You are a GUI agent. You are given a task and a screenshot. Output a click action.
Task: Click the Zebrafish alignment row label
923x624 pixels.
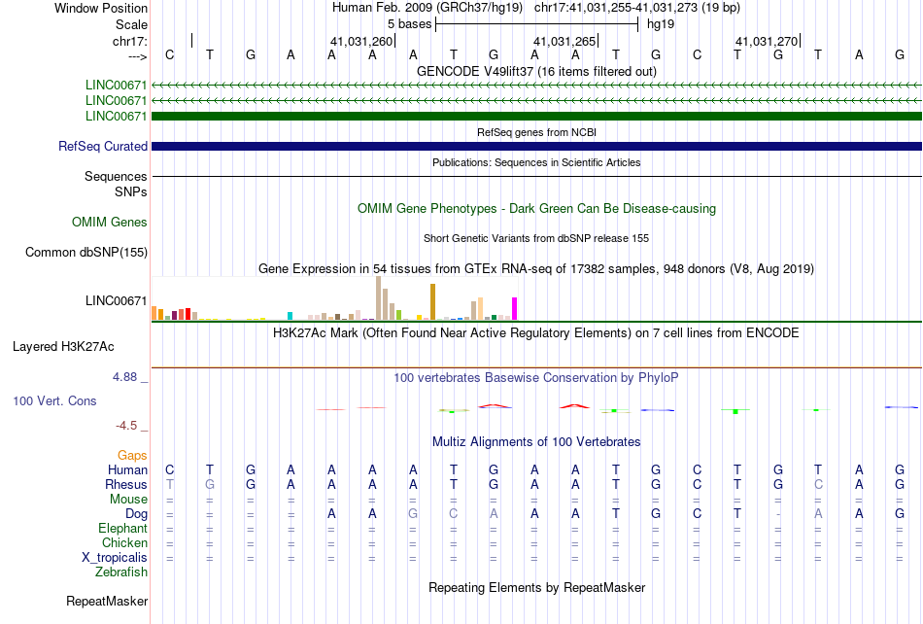click(121, 572)
